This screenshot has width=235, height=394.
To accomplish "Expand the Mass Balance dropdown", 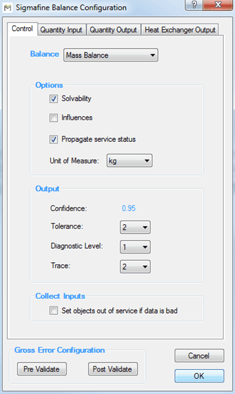I will point(111,55).
